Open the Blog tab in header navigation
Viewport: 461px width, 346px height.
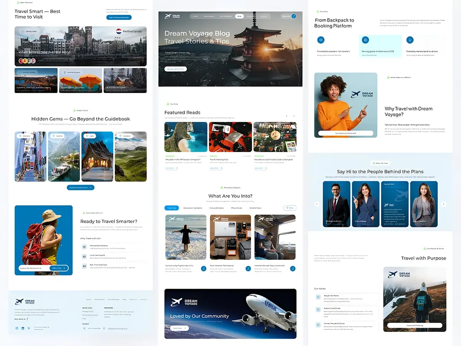[x=239, y=16]
